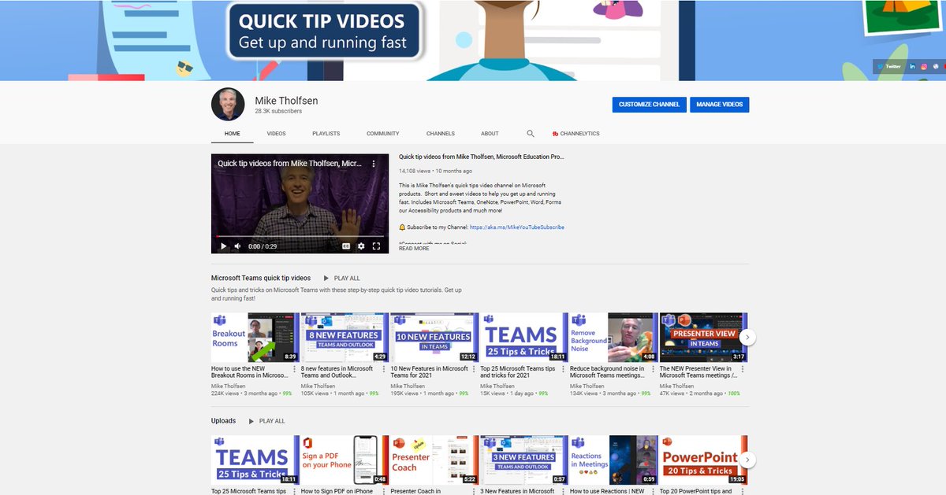
Task: Open the Sign a PDF on your Phone thumbnail
Action: 345,460
